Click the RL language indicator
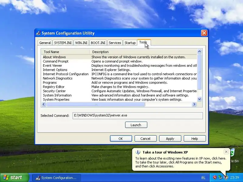The image size is (243, 182). click(x=203, y=178)
